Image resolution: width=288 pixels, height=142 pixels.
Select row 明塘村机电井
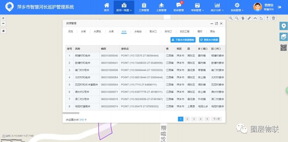145,55
